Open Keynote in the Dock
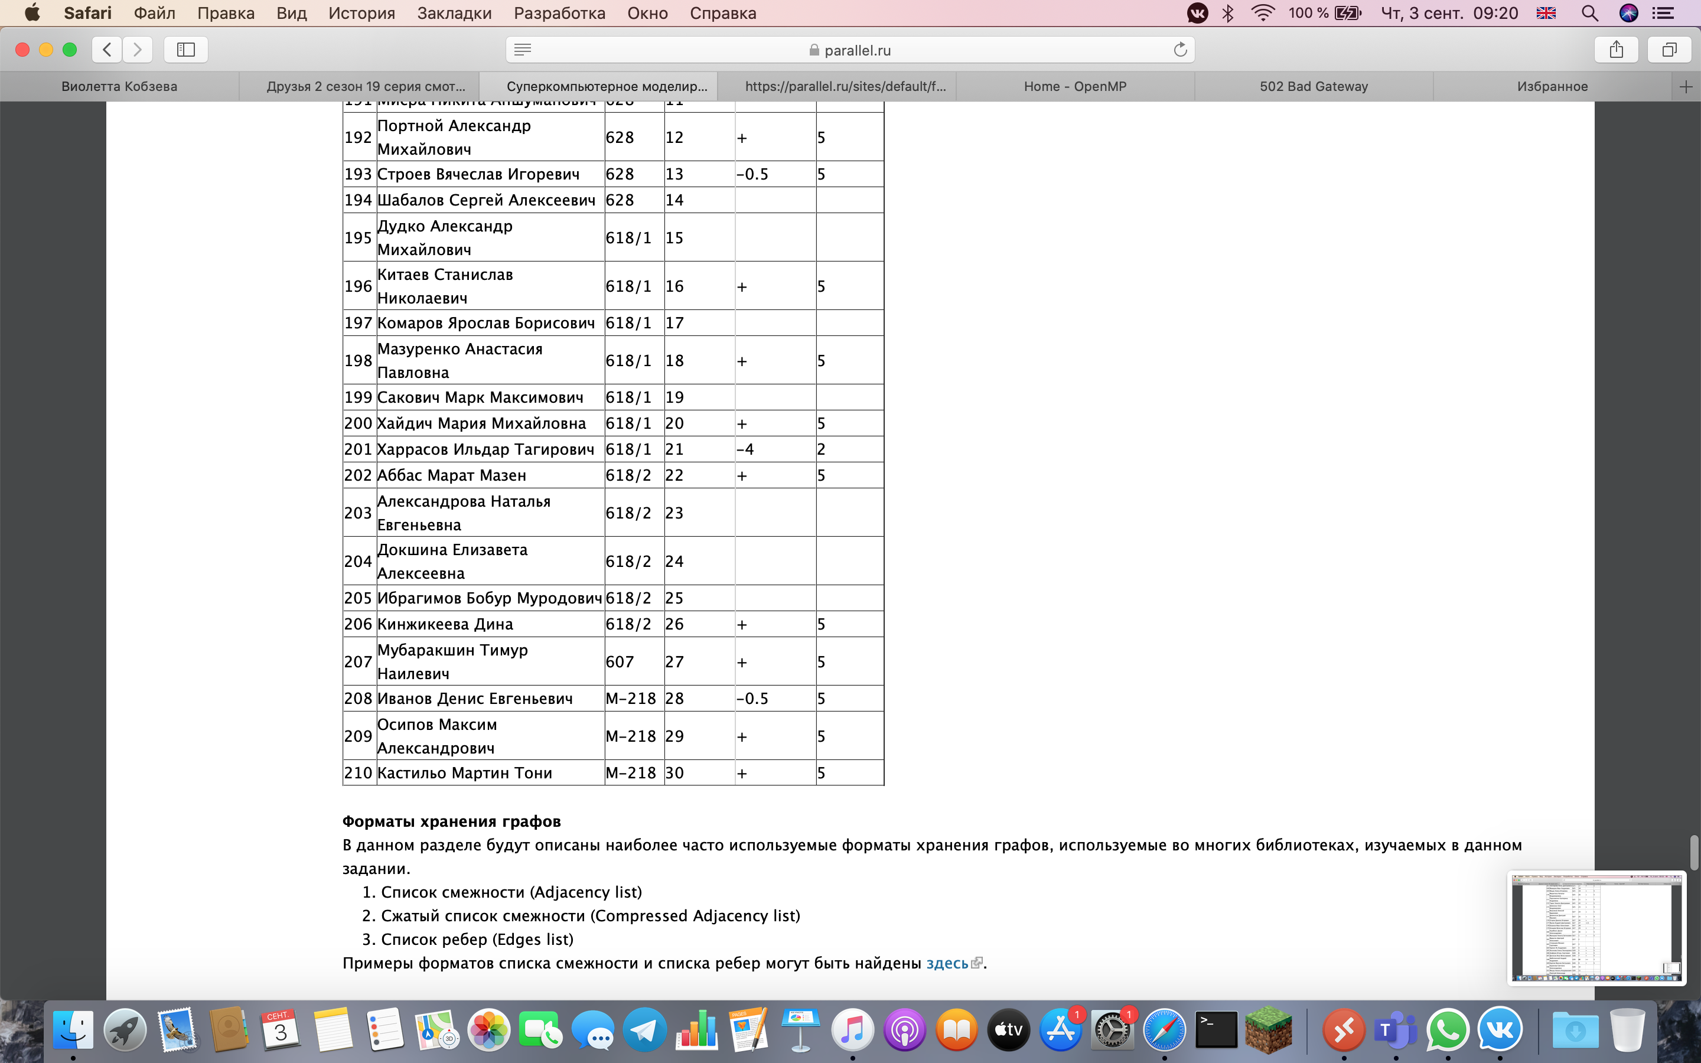The image size is (1701, 1063). pyautogui.click(x=801, y=1031)
